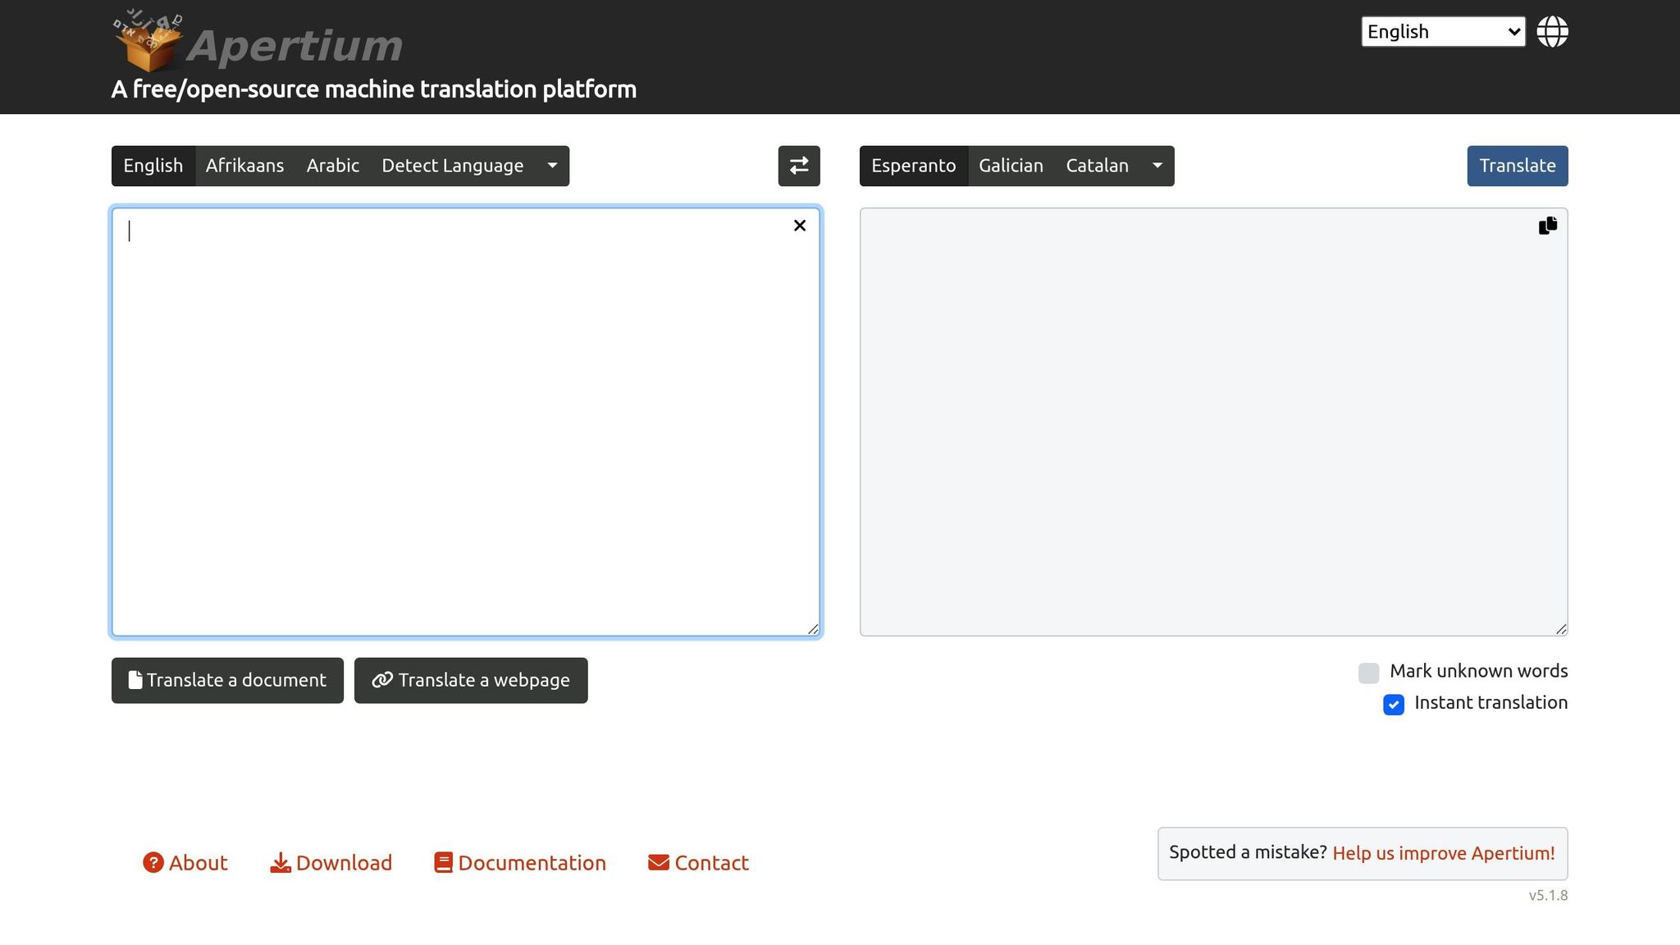Open Translate a document
This screenshot has width=1680, height=945.
point(227,680)
